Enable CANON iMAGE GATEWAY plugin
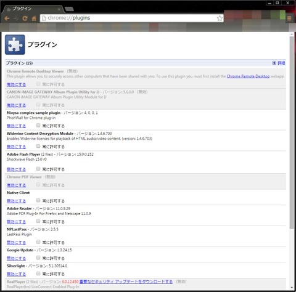The width and height of the screenshot is (296, 292). [16, 105]
